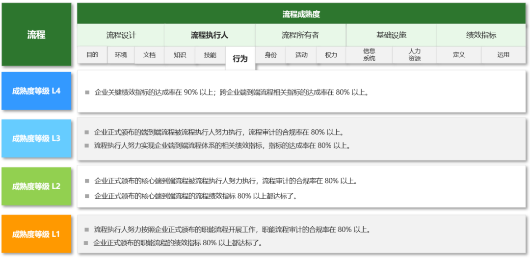The height and width of the screenshot is (258, 530).
Task: Click the dark green 流程 block
Action: (36, 35)
